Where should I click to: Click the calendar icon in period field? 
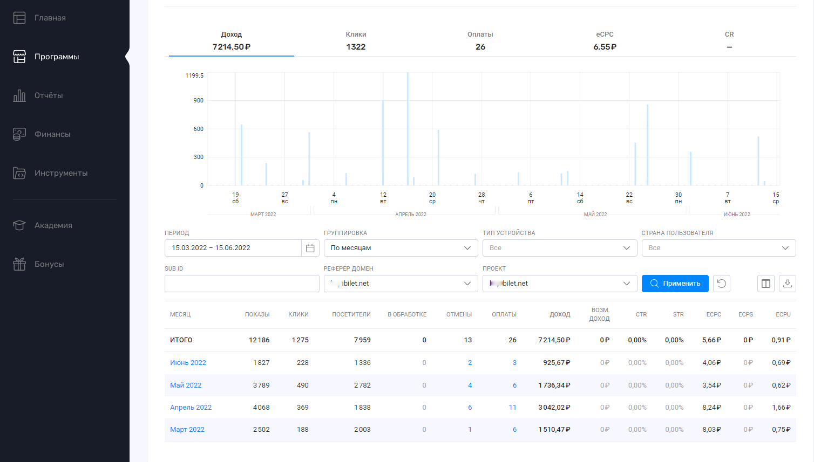310,248
